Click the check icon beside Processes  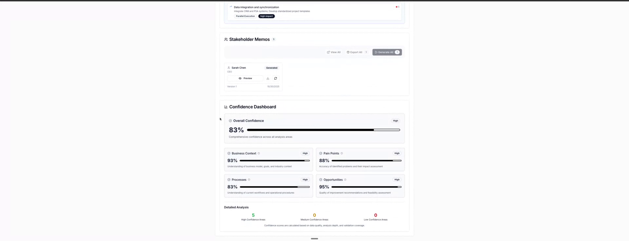click(x=229, y=180)
